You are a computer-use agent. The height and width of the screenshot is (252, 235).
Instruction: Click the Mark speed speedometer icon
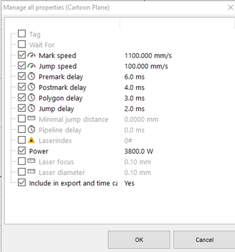click(31, 55)
